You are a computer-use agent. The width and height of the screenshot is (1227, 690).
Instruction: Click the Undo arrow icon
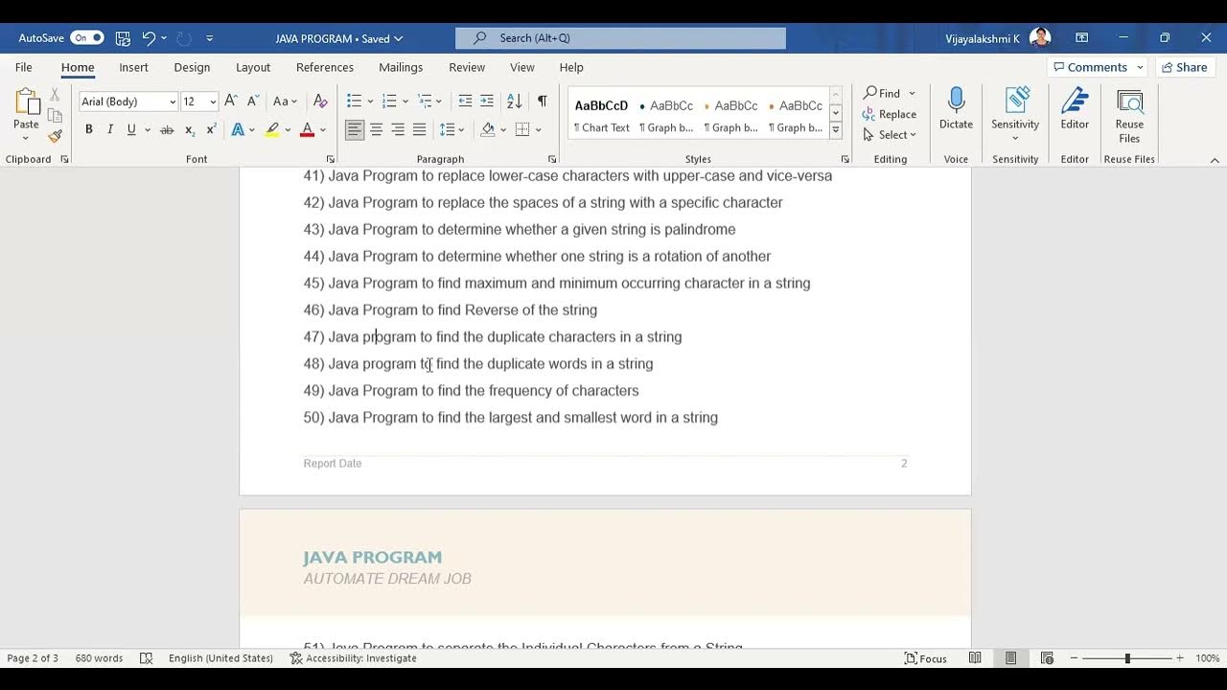149,38
